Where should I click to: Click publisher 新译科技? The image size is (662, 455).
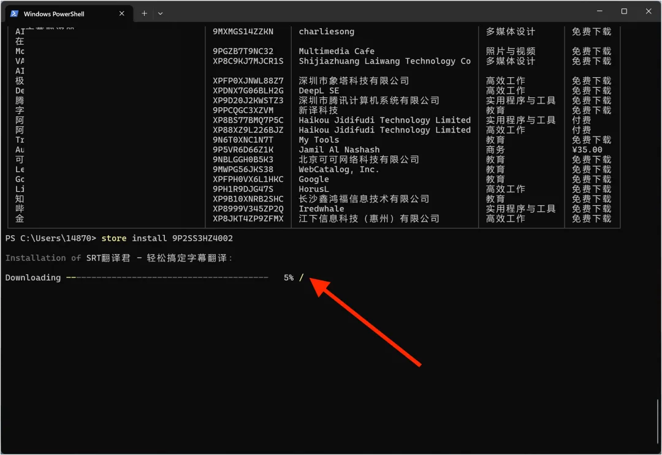point(318,110)
